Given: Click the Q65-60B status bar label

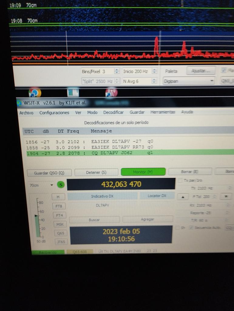Looking at the screenshot, I should pyautogui.click(x=80, y=252).
